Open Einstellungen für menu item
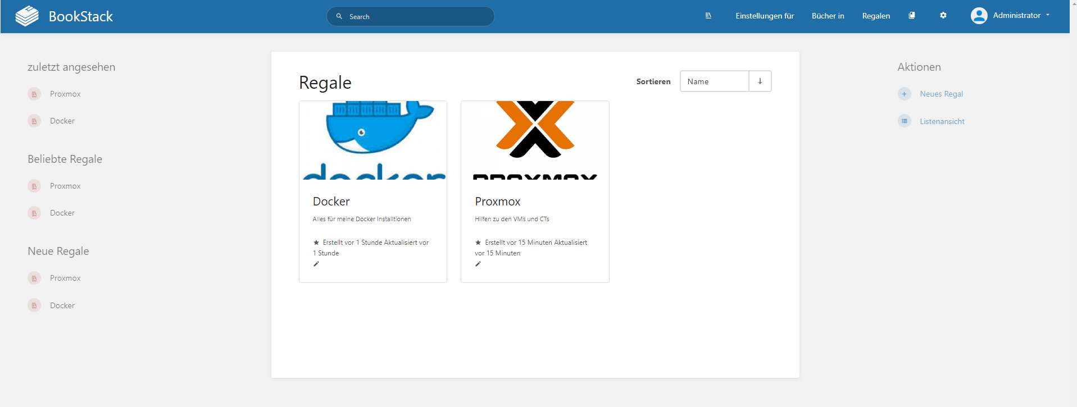This screenshot has height=407, width=1077. [x=765, y=16]
